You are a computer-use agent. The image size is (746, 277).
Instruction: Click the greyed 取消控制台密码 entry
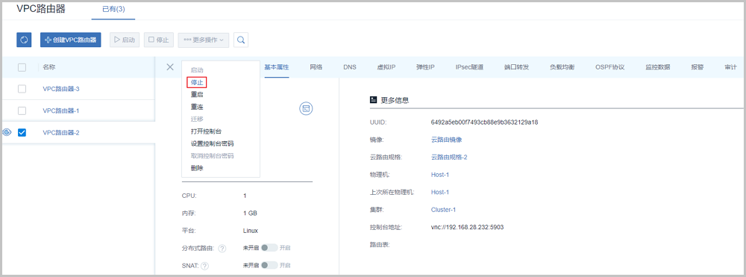(x=212, y=155)
